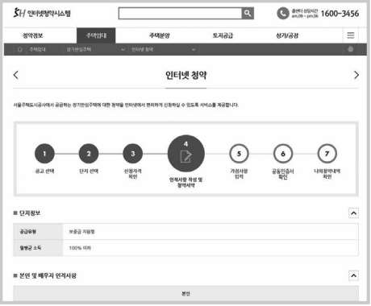Viewport: 371px width, 306px height.
Task: Select step 6 공동인증서 확인 circle
Action: coord(283,154)
